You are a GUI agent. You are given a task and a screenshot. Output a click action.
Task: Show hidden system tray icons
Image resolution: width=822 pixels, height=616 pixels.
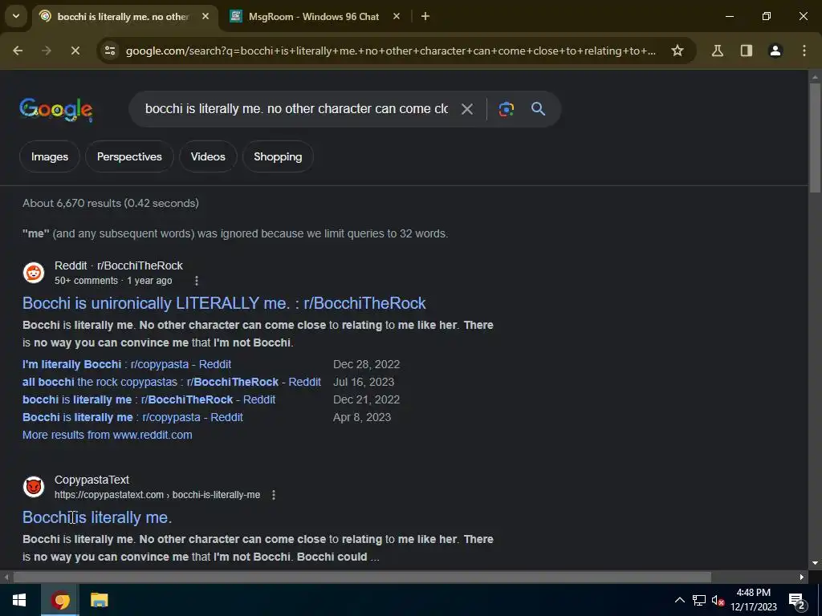679,600
